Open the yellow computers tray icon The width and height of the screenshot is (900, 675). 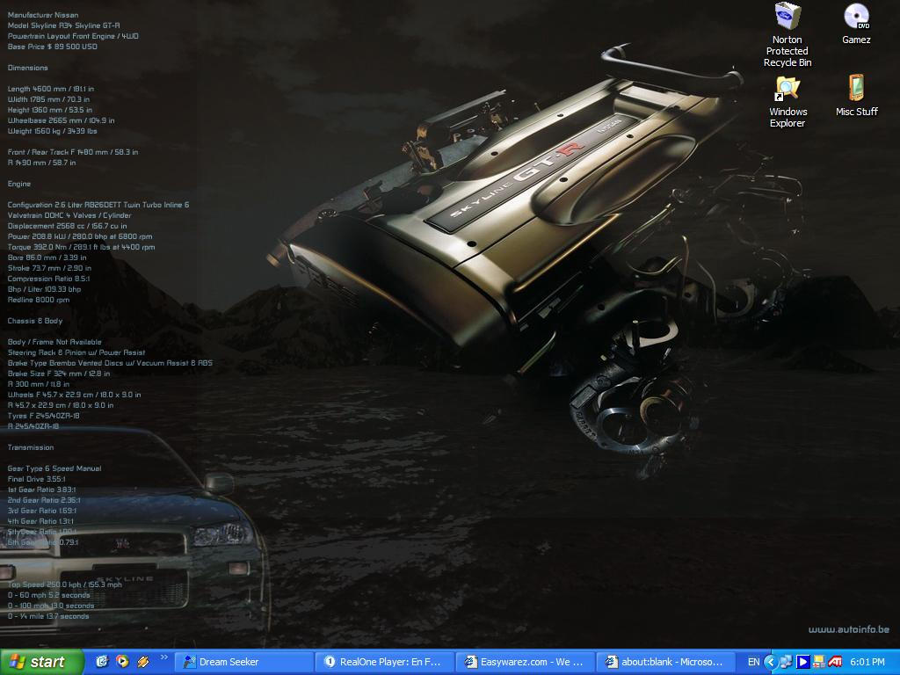click(818, 662)
